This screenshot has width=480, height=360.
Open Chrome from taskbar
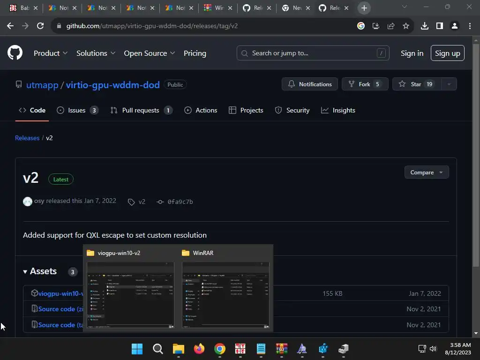click(219, 349)
